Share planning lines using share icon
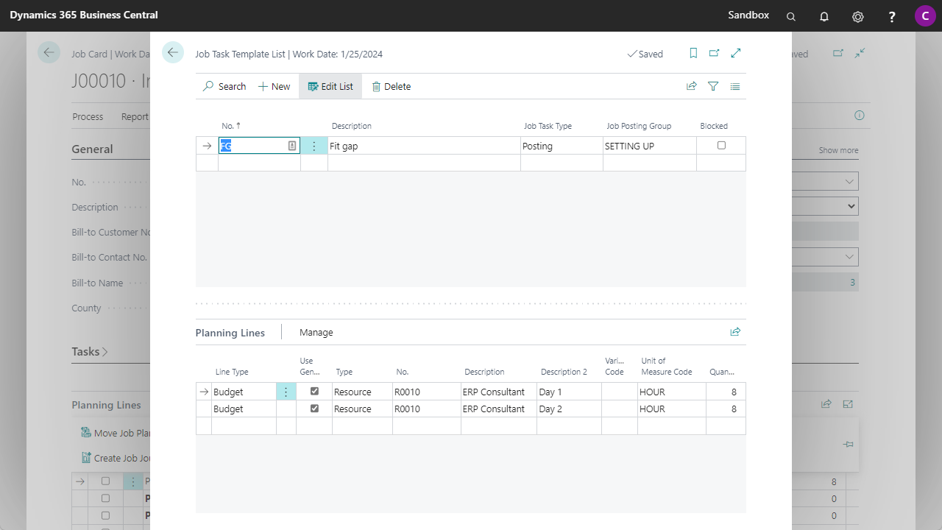Viewport: 942px width, 530px height. click(x=735, y=332)
